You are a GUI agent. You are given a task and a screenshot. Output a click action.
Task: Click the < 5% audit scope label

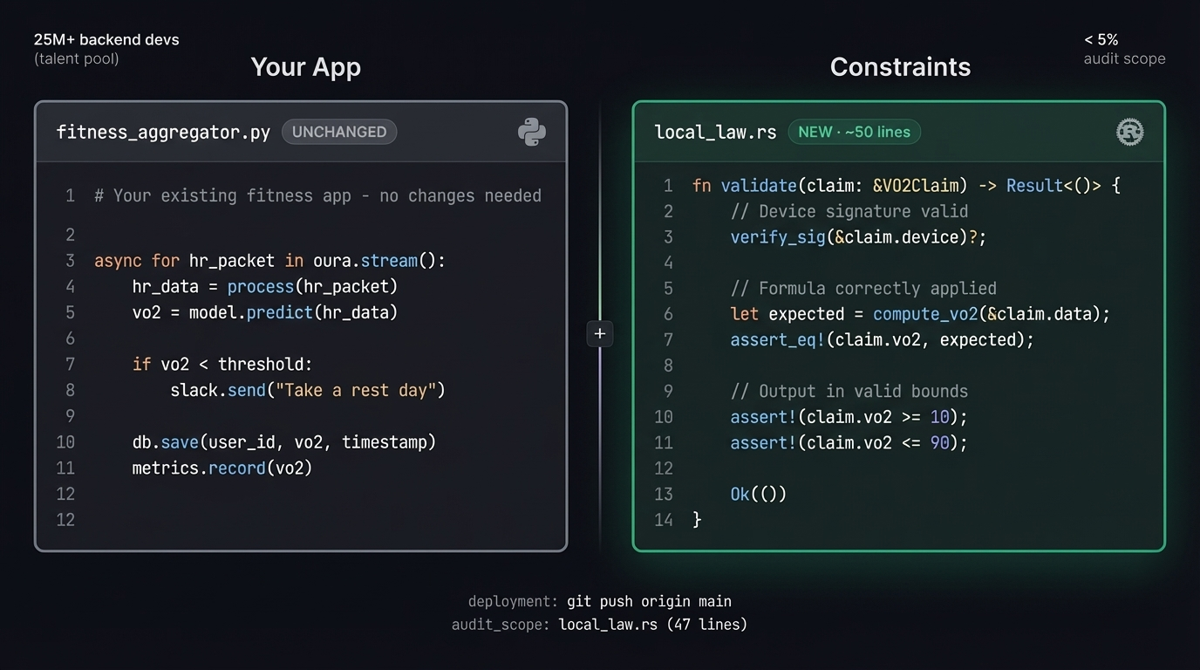coord(1124,48)
